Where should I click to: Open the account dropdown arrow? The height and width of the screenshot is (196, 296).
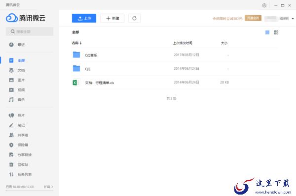coord(293,19)
